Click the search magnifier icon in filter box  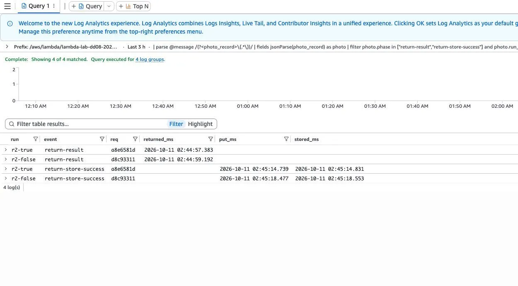(x=11, y=124)
